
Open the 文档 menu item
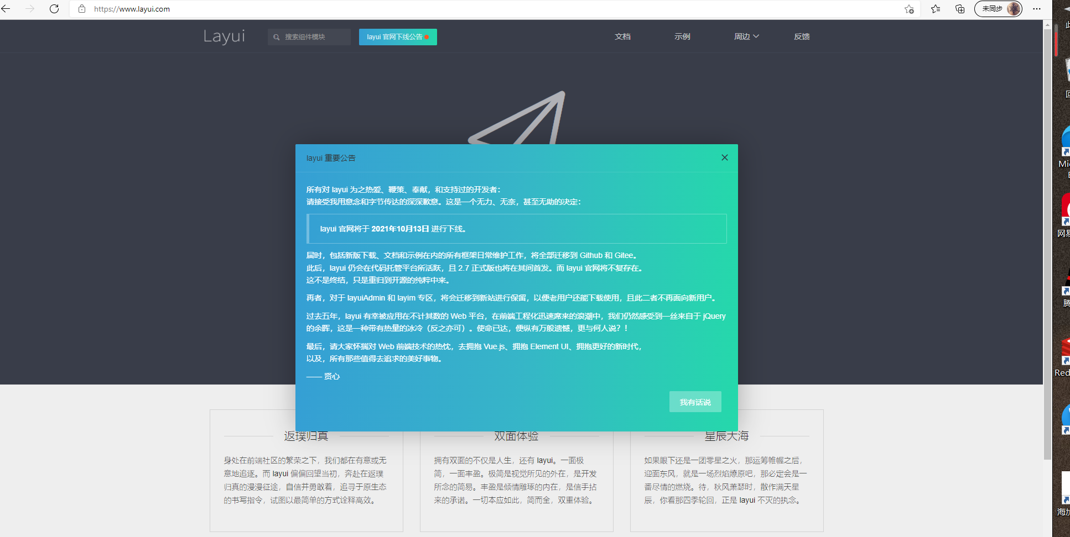[622, 36]
